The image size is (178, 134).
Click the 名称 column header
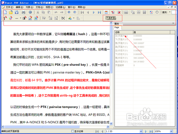(x=124, y=32)
